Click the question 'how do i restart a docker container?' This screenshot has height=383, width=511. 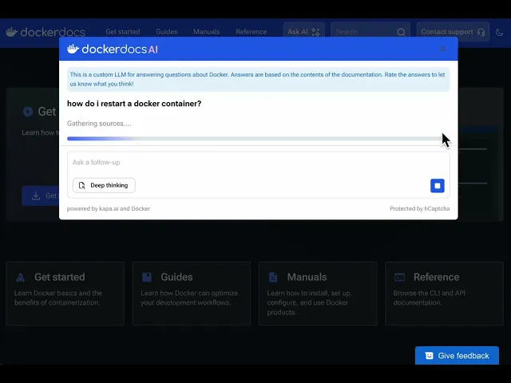[134, 104]
